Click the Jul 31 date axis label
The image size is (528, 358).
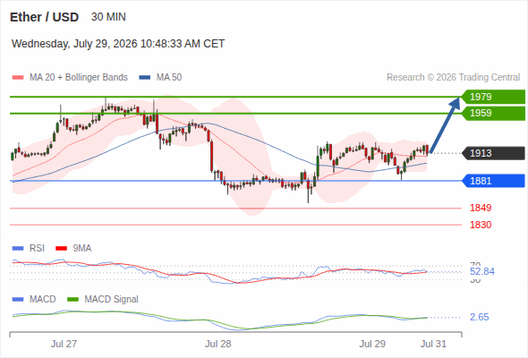point(433,344)
